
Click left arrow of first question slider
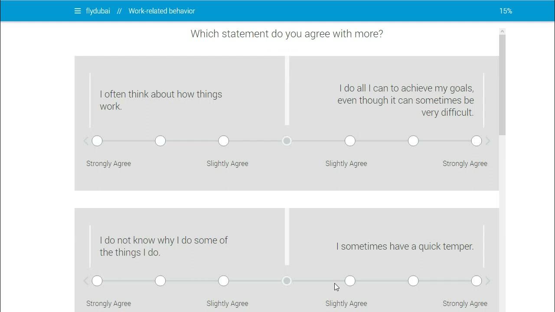tap(86, 141)
